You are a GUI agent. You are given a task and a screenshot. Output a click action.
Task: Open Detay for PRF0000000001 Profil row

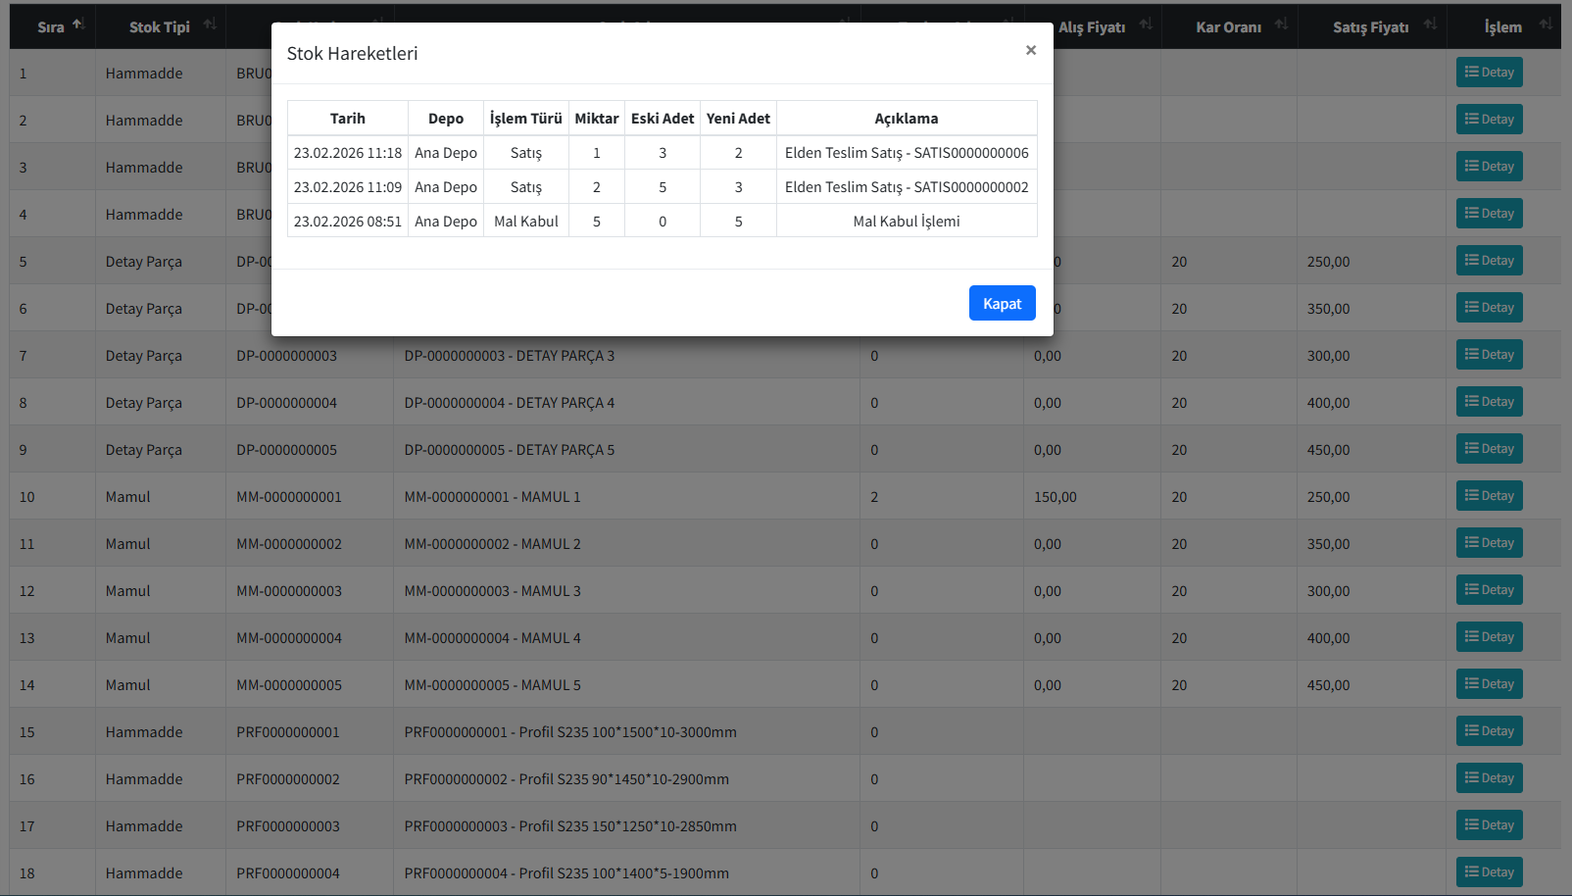coord(1489,731)
